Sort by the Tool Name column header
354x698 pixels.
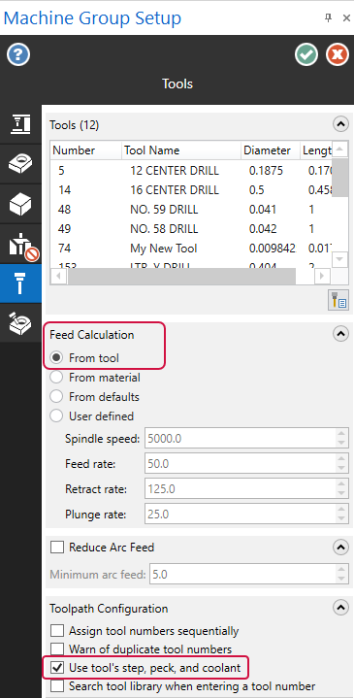pyautogui.click(x=181, y=150)
